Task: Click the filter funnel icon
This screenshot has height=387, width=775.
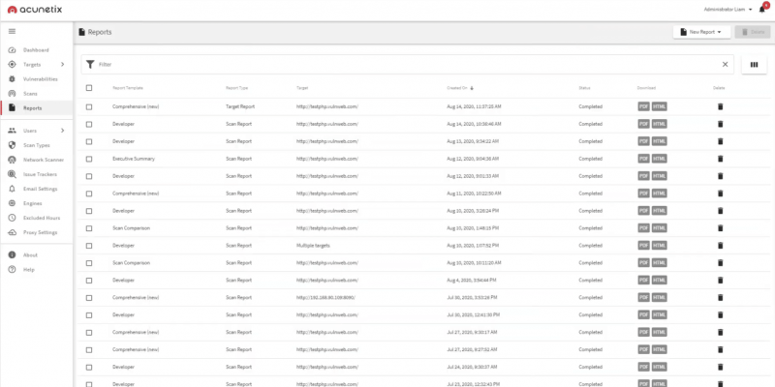Action: coord(90,65)
